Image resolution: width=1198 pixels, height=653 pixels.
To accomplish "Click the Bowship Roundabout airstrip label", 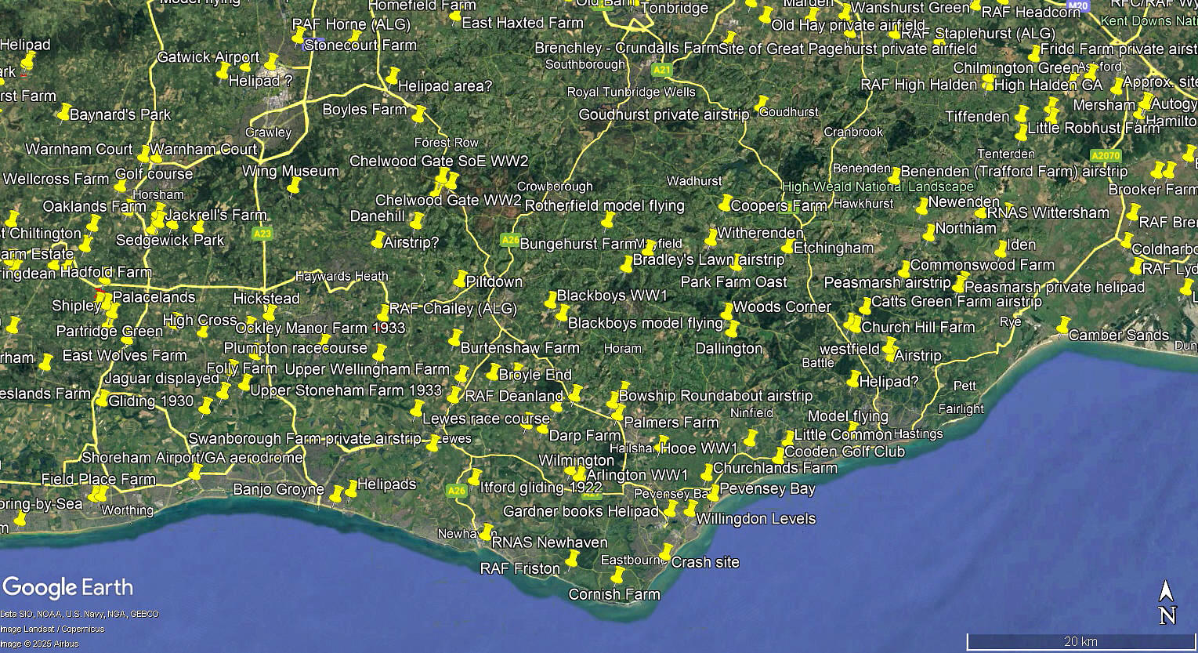I will (715, 396).
